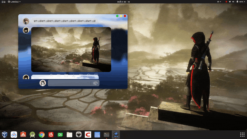Click the send message paper-plane icon
Screen dimensions: 247x139
pos(95,83)
